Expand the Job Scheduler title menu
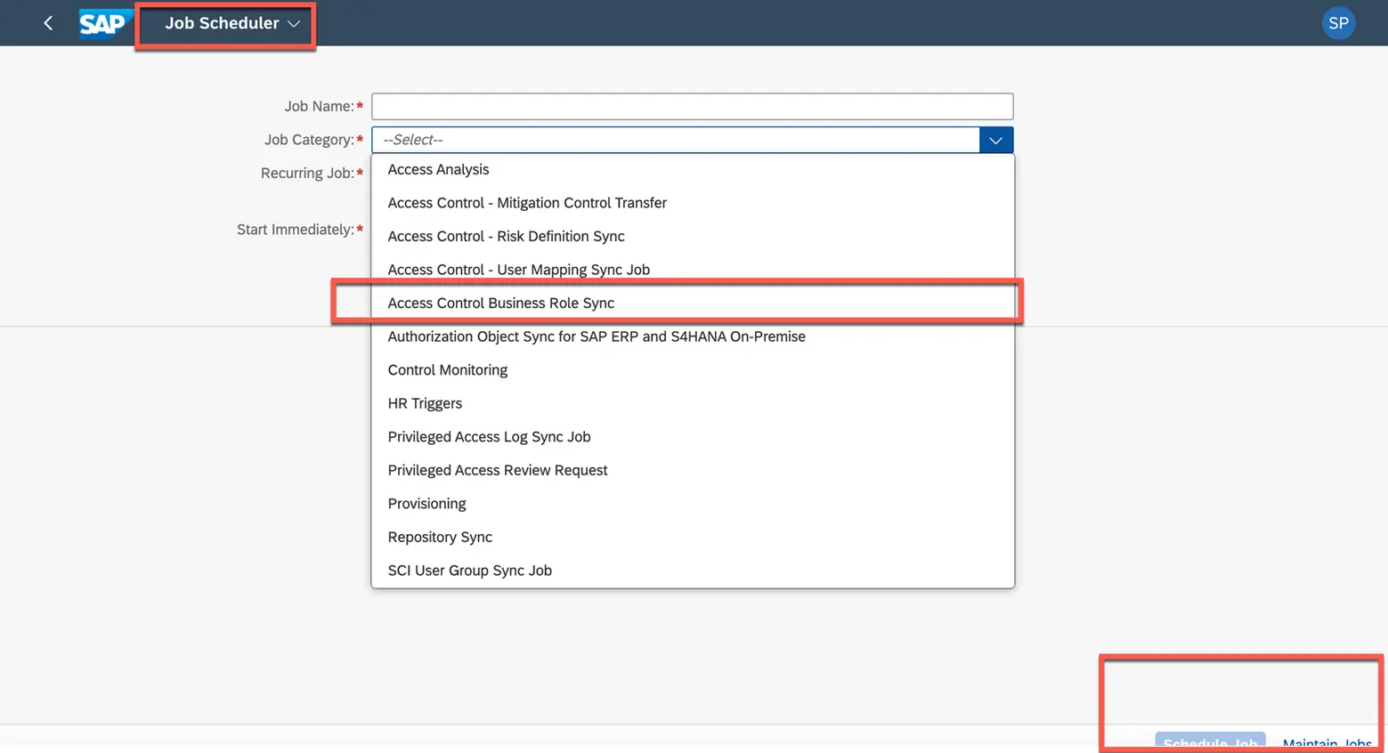This screenshot has height=753, width=1388. 231,23
